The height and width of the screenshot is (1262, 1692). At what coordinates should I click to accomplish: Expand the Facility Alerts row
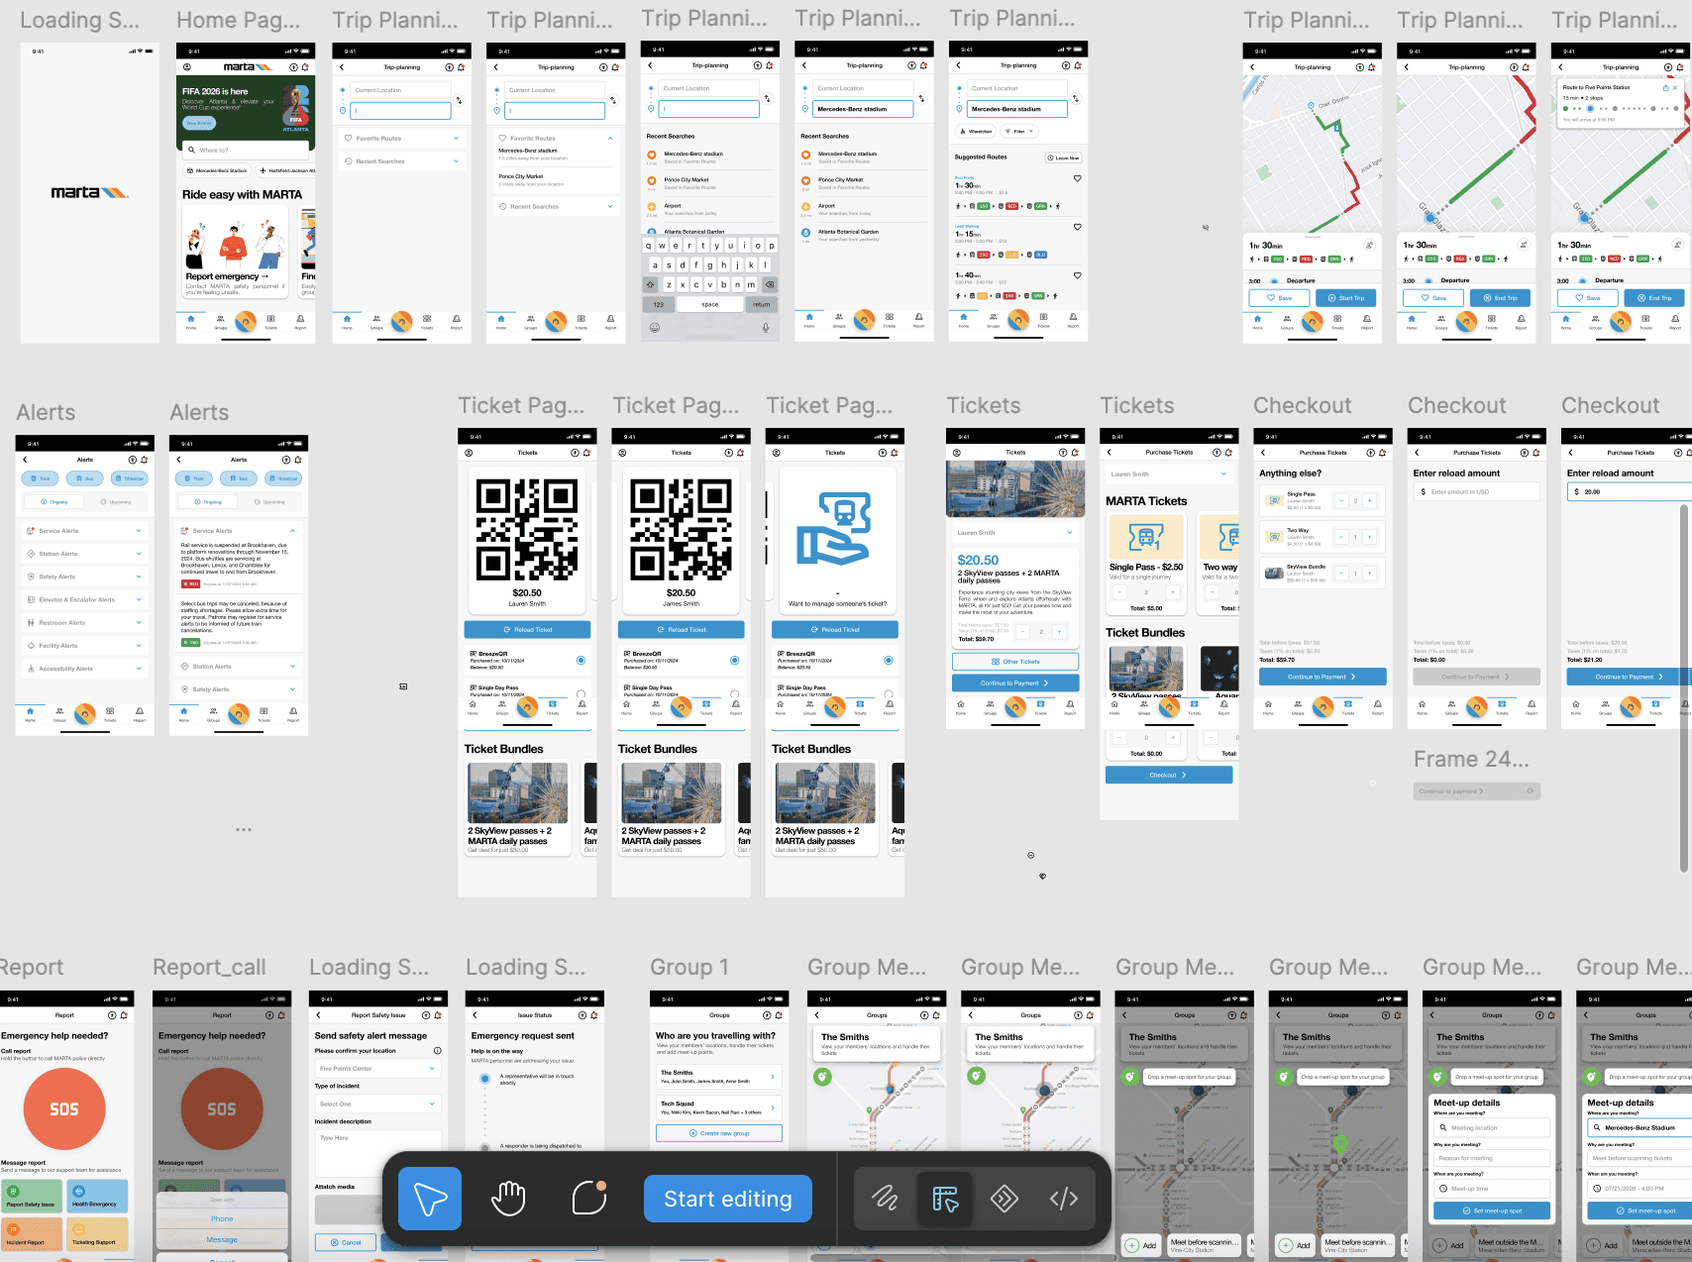(x=84, y=646)
